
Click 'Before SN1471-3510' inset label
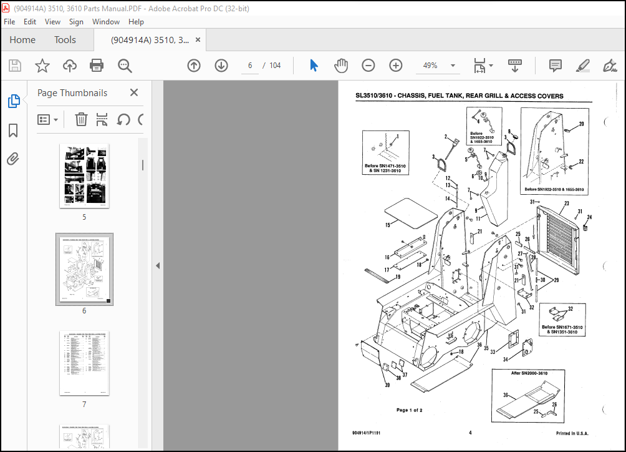coord(385,166)
